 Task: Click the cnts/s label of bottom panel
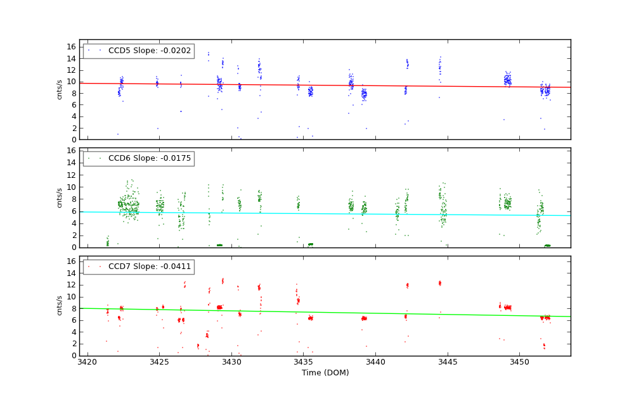pos(60,306)
